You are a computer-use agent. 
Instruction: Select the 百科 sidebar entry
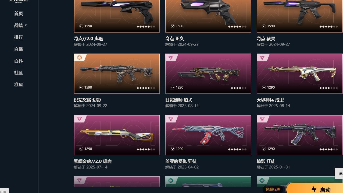click(19, 61)
